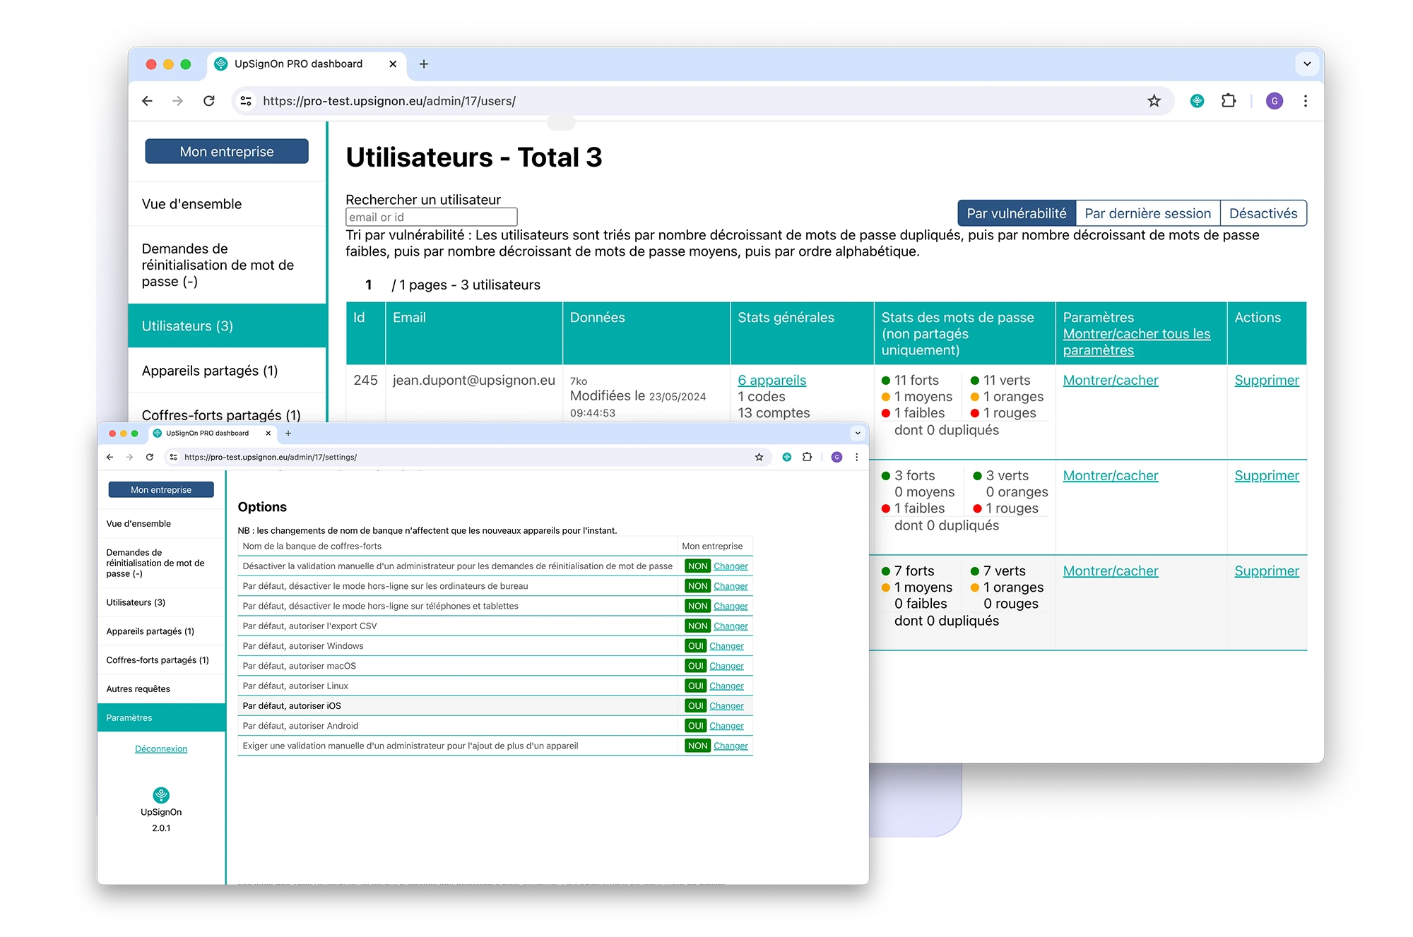Open site information icon in the address bar
The width and height of the screenshot is (1413, 937).
click(245, 101)
